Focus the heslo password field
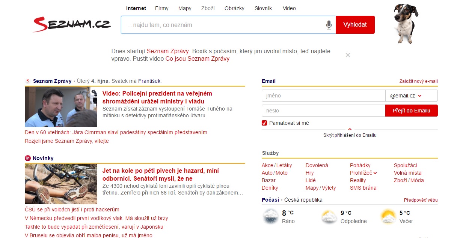This screenshot has width=460, height=238. (324, 111)
